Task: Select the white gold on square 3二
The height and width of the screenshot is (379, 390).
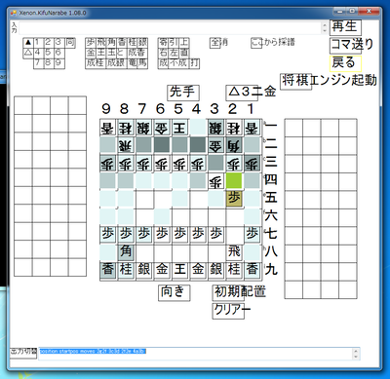Action: coord(215,145)
